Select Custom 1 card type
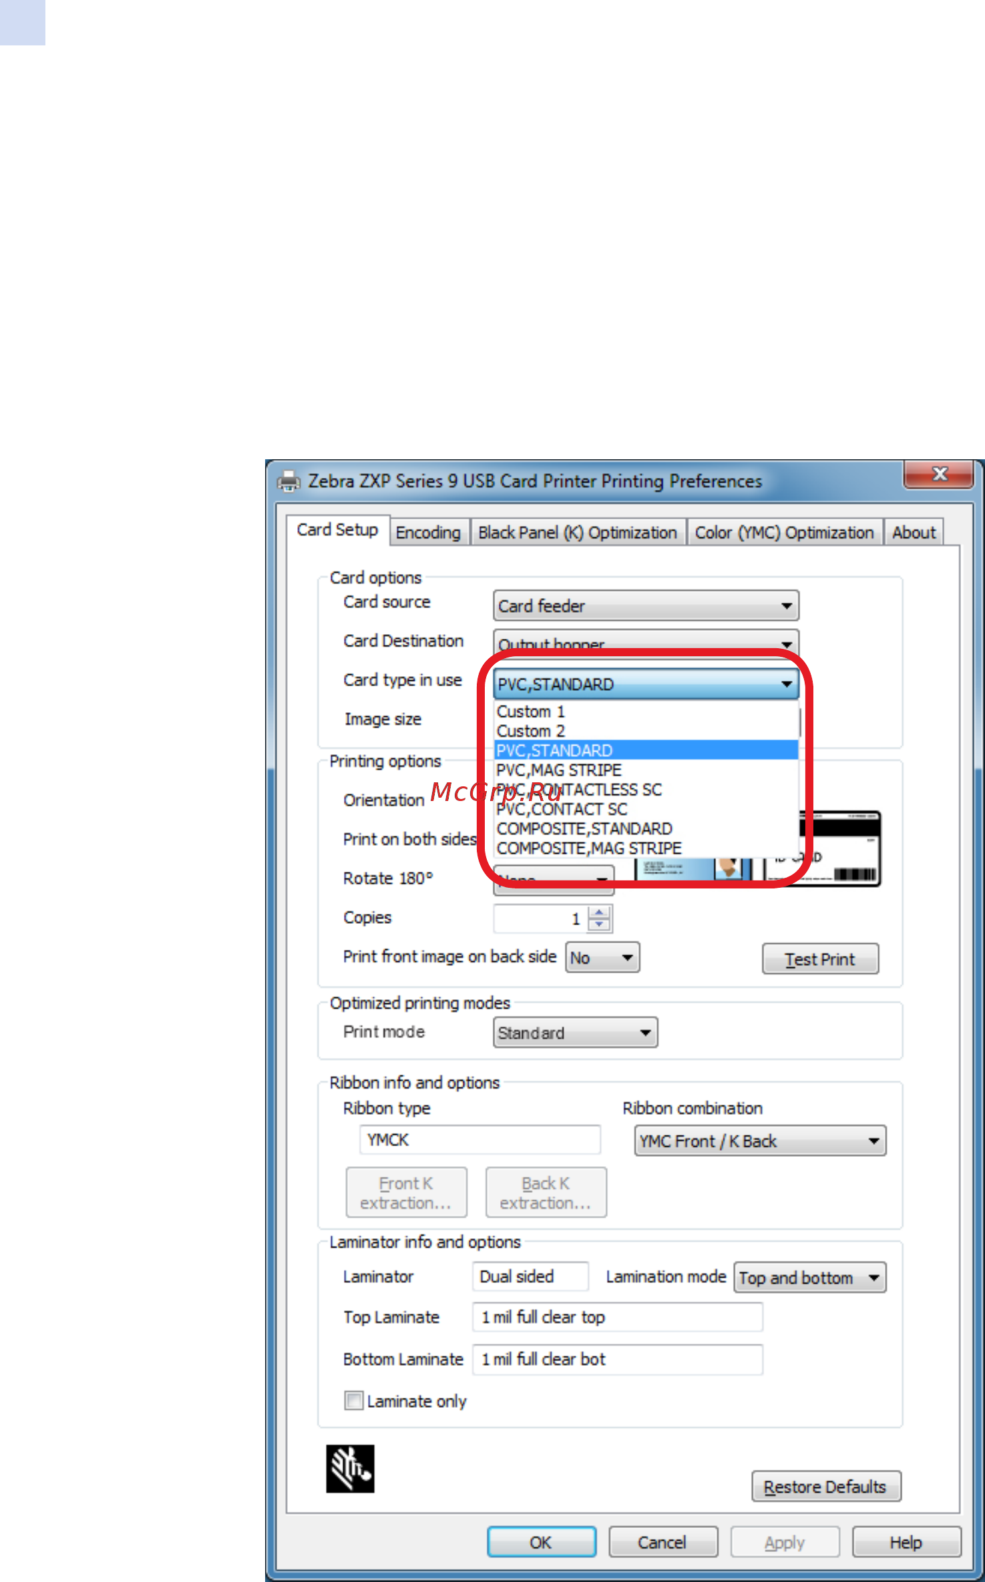Viewport: 985px width, 1582px height. click(646, 712)
